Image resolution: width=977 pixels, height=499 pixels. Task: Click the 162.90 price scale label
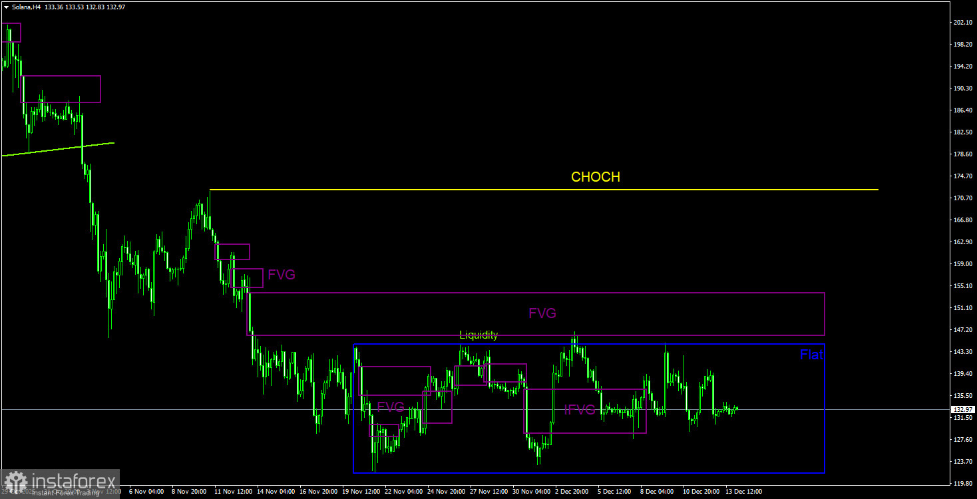(x=962, y=242)
